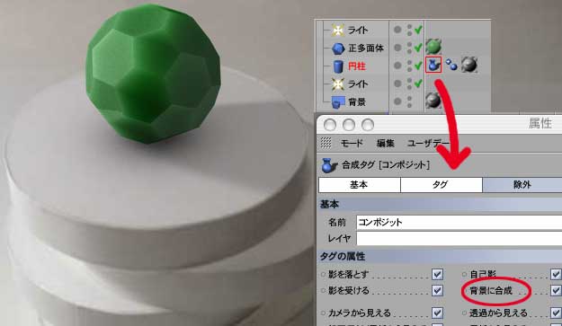Click the 名前 label
This screenshot has height=326, width=562.
[337, 223]
